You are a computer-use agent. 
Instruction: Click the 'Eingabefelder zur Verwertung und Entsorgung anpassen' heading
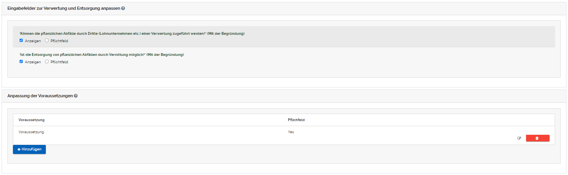63,8
